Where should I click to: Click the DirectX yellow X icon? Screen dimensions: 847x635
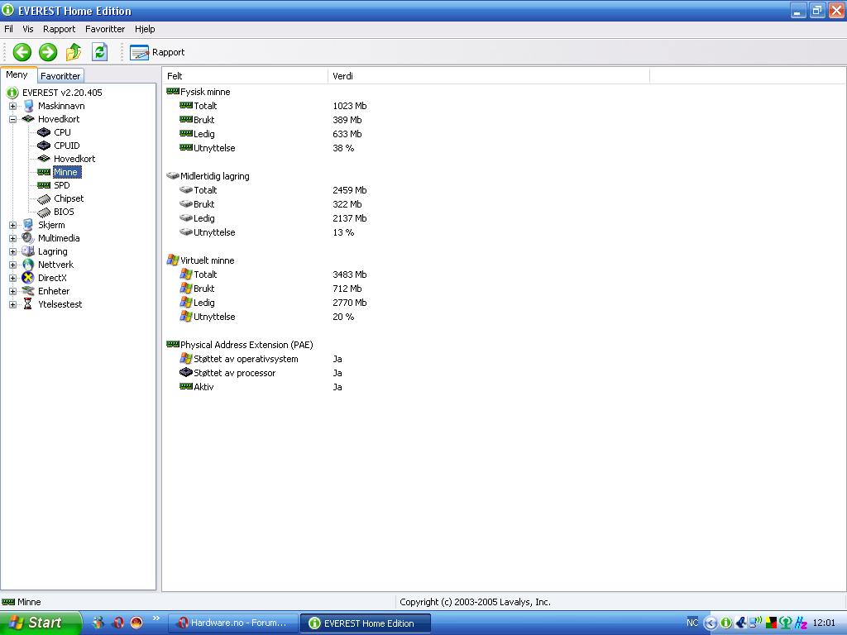(28, 278)
